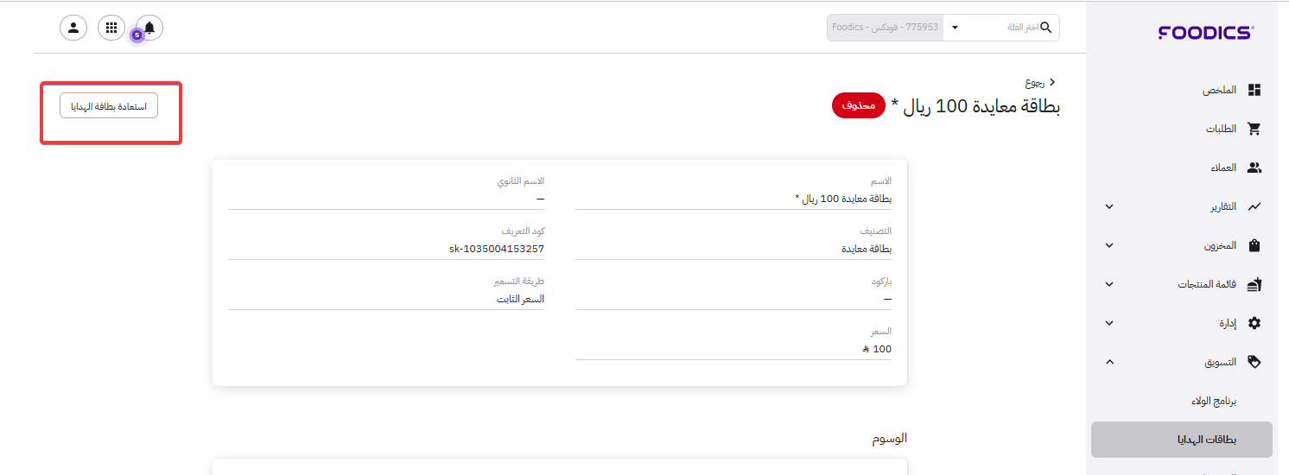Click the customers people icon (العملاء)

pyautogui.click(x=1254, y=168)
